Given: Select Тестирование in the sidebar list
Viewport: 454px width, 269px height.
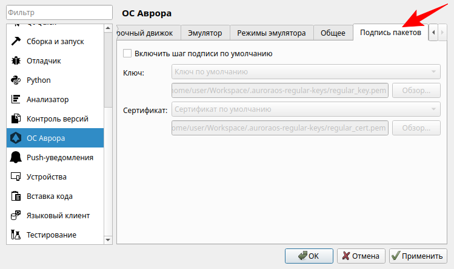Looking at the screenshot, I should tap(55, 235).
